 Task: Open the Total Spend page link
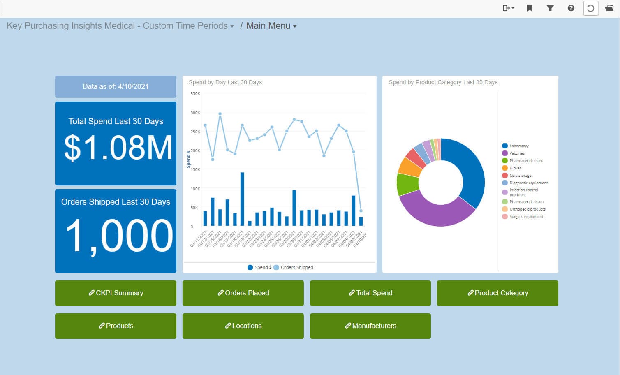[370, 293]
